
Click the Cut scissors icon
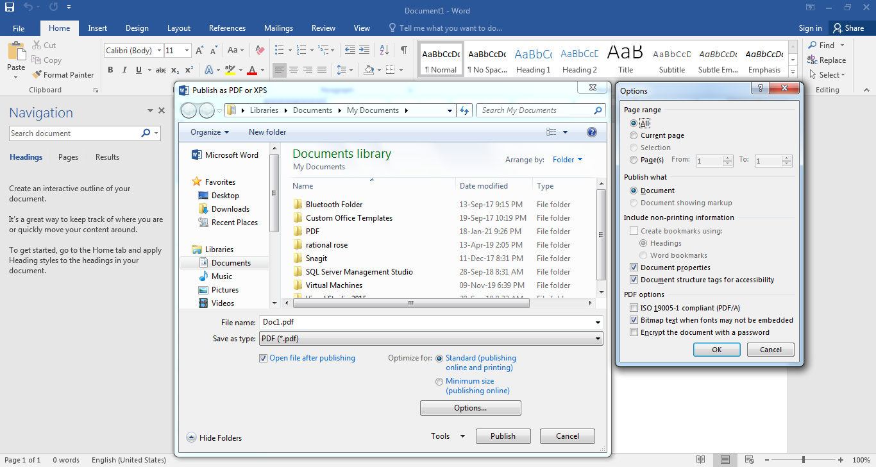(37, 46)
